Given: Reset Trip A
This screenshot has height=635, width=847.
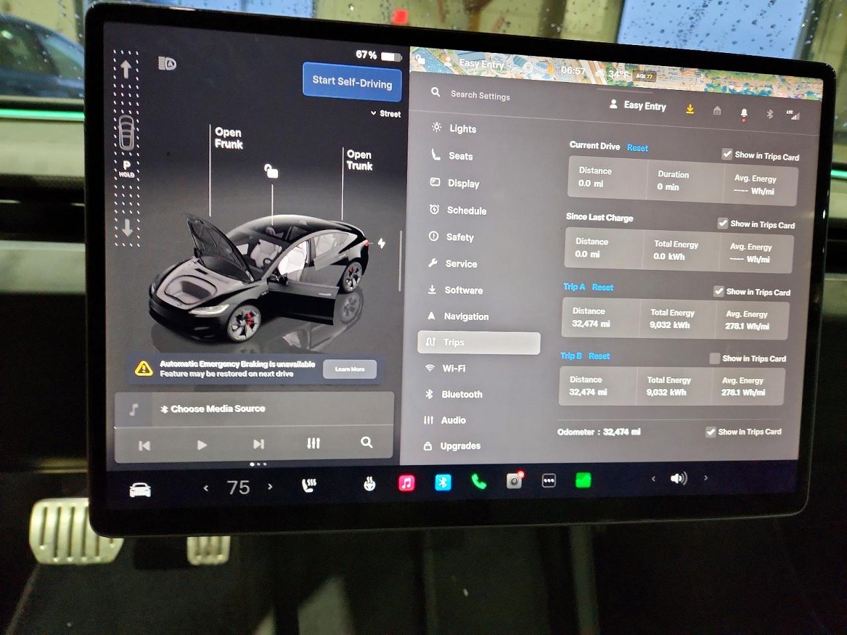Looking at the screenshot, I should pos(602,287).
